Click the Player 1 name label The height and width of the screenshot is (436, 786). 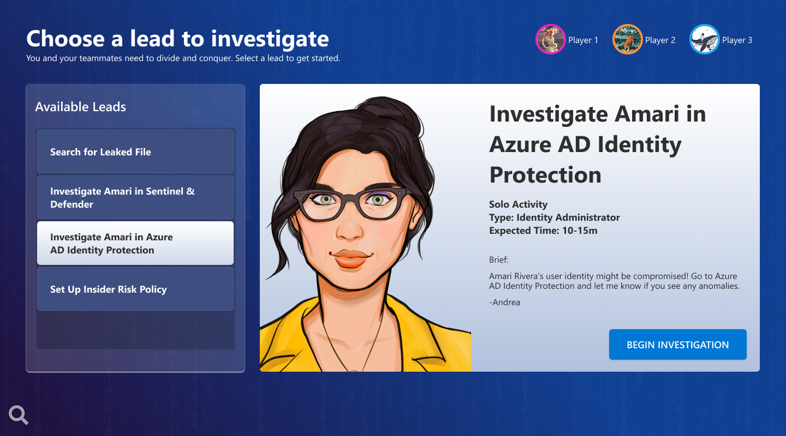click(x=583, y=40)
